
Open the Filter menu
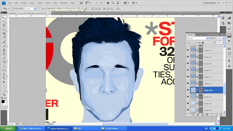click(x=48, y=3)
